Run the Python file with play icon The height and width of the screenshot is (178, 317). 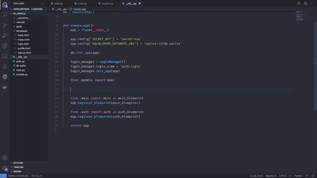pyautogui.click(x=299, y=3)
